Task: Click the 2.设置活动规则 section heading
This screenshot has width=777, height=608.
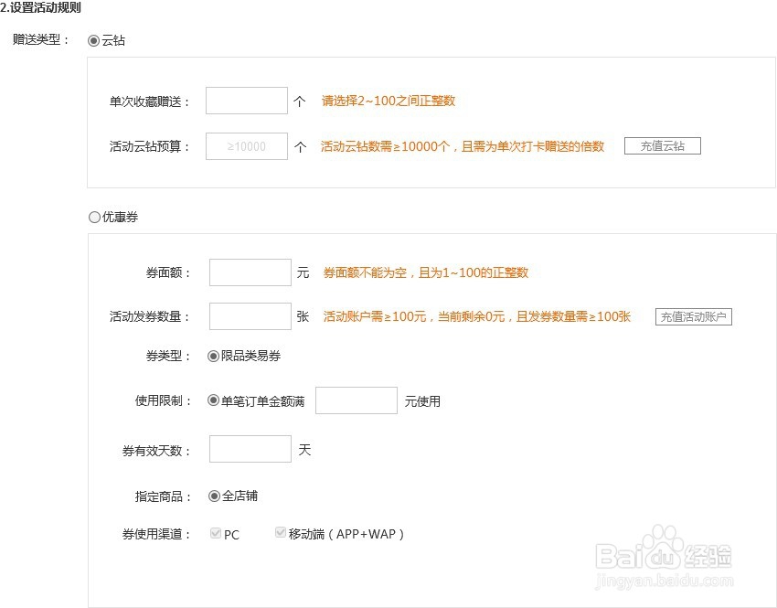Action: 41,7
